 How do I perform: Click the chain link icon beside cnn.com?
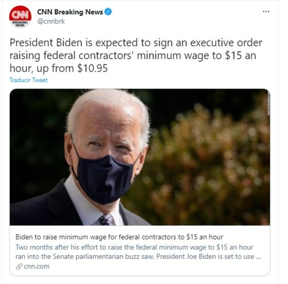point(19,267)
